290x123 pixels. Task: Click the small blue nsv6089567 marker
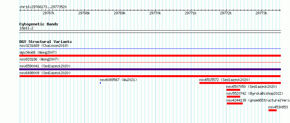tap(100, 83)
